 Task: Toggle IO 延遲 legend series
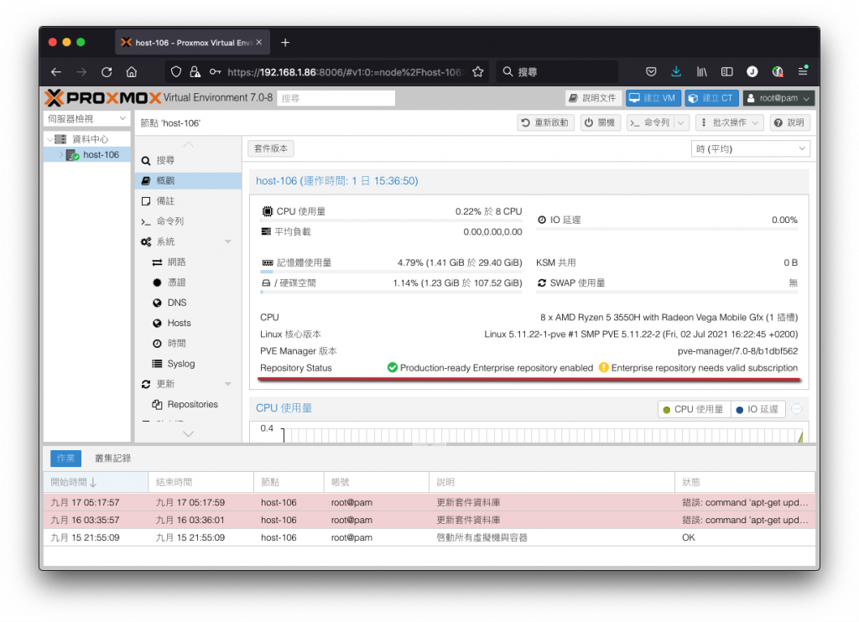coord(757,409)
